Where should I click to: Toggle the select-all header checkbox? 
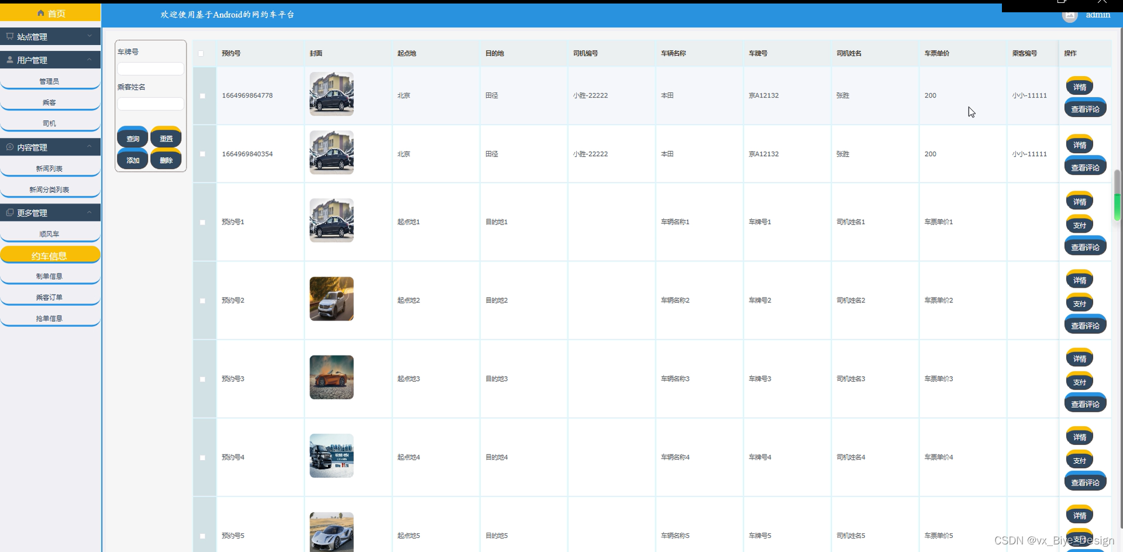tap(201, 53)
